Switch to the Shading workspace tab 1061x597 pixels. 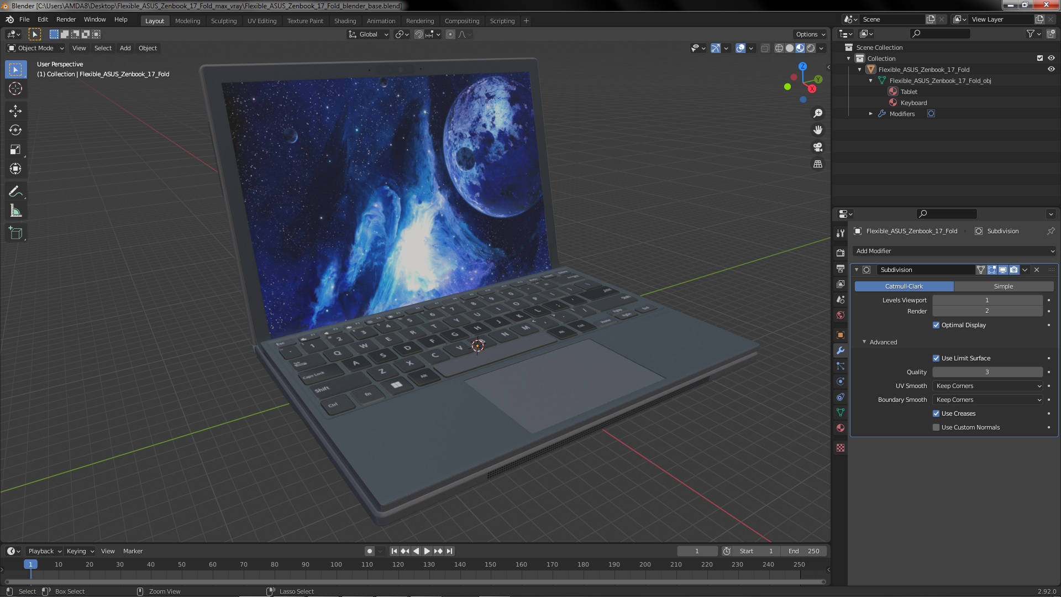[345, 21]
